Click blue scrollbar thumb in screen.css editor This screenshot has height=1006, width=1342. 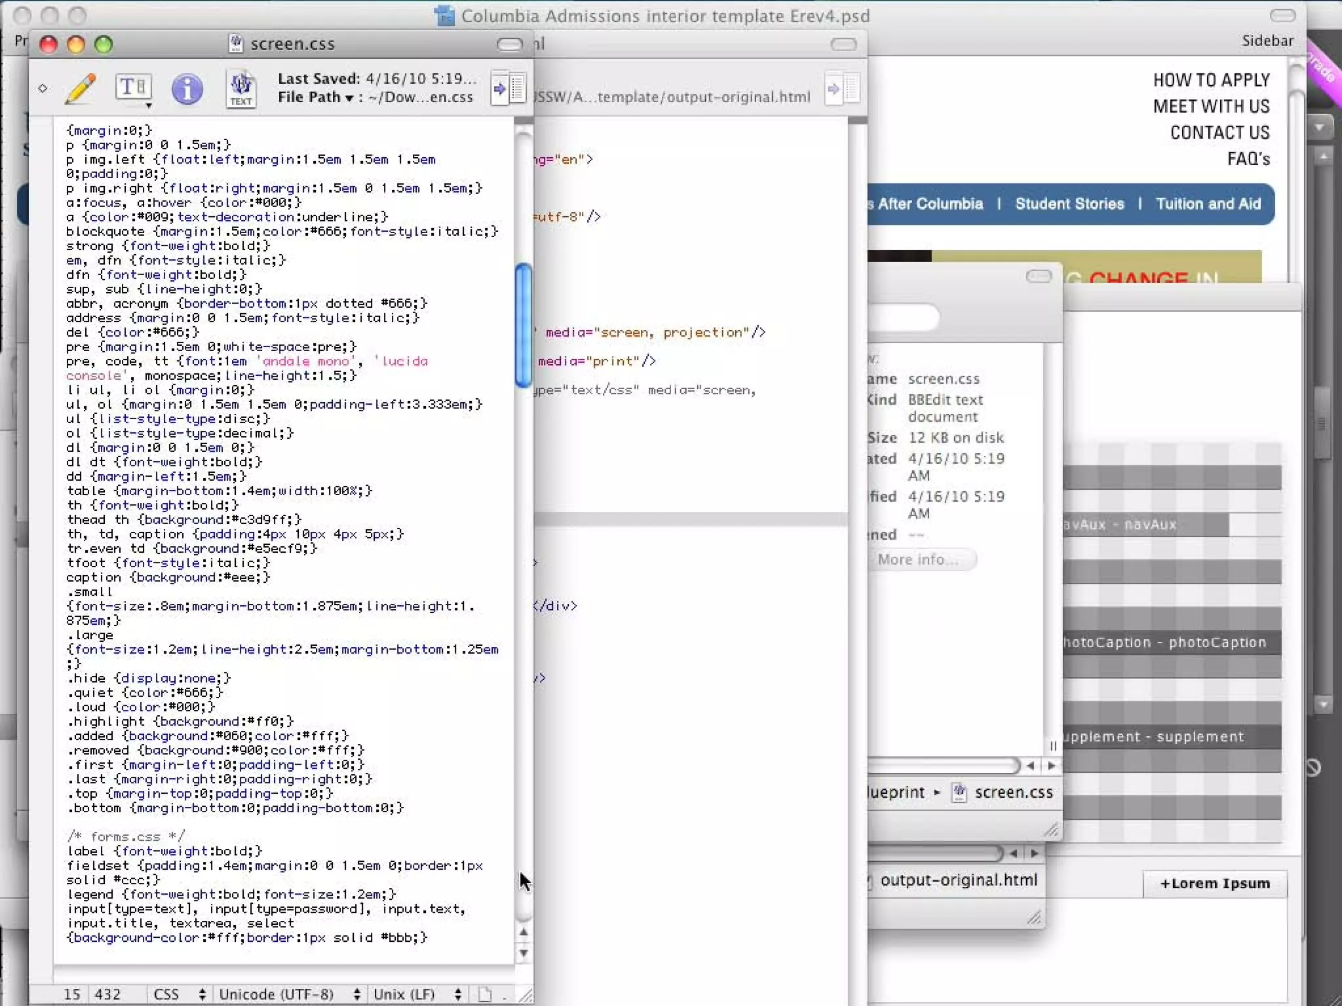[x=523, y=326]
